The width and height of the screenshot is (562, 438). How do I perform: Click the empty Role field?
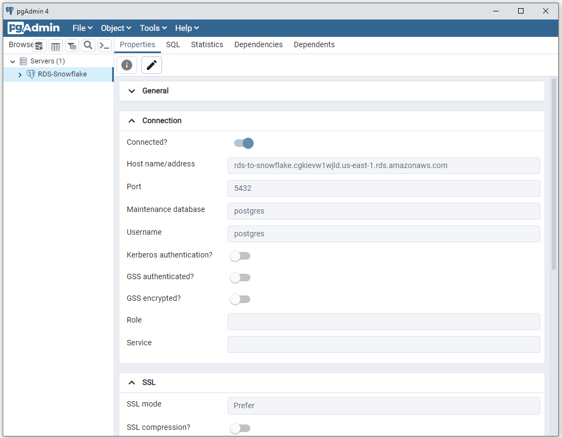[384, 322]
